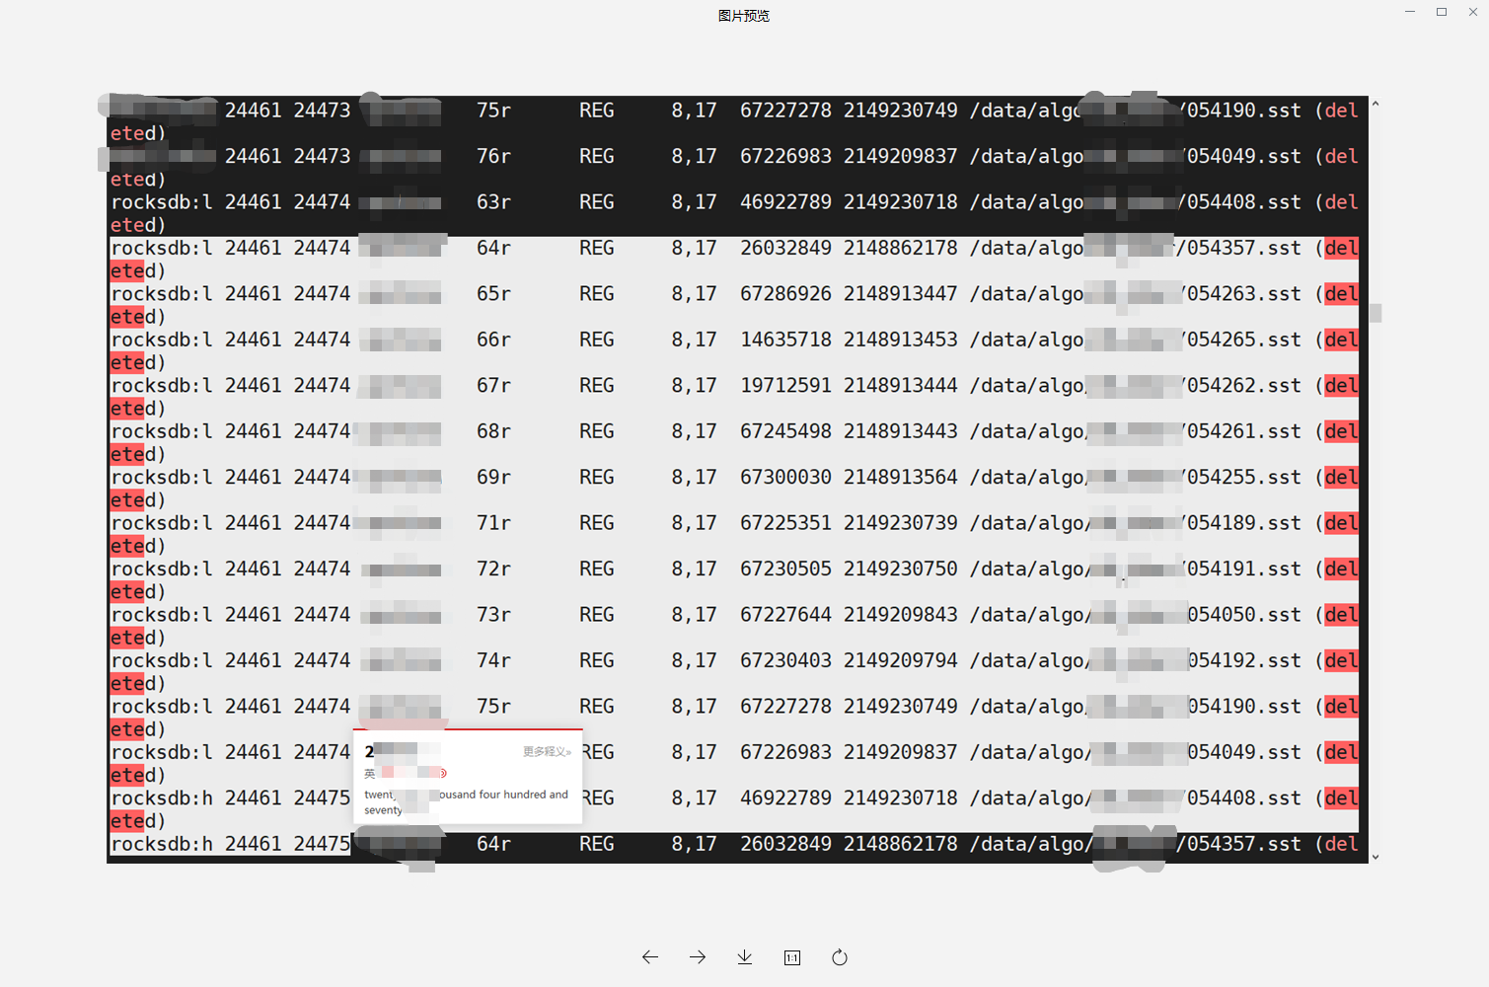The image size is (1489, 987).
Task: Go to the next image
Action: pyautogui.click(x=698, y=956)
